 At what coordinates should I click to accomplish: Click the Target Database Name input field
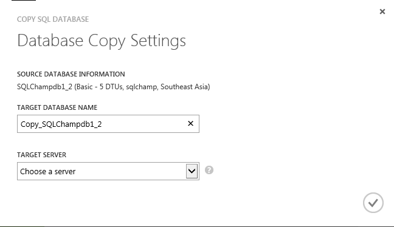pyautogui.click(x=108, y=124)
